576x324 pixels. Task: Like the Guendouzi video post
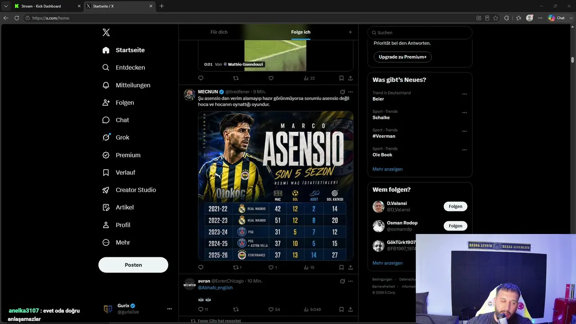point(271,78)
